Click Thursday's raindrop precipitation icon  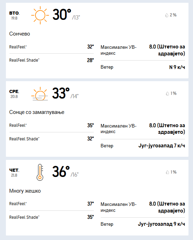167,172
